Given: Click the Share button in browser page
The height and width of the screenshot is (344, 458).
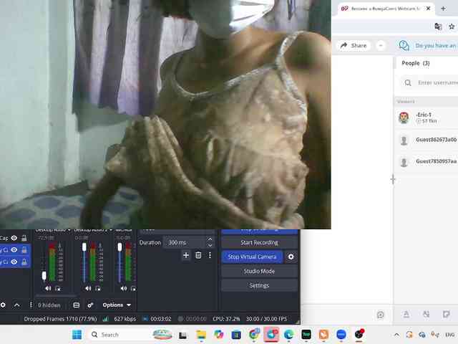Looking at the screenshot, I should (354, 45).
